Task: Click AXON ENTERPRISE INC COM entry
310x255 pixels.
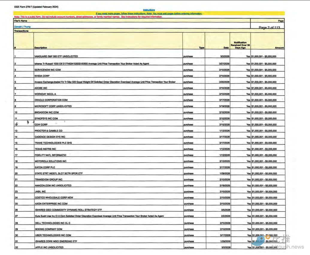Action: click(51, 204)
